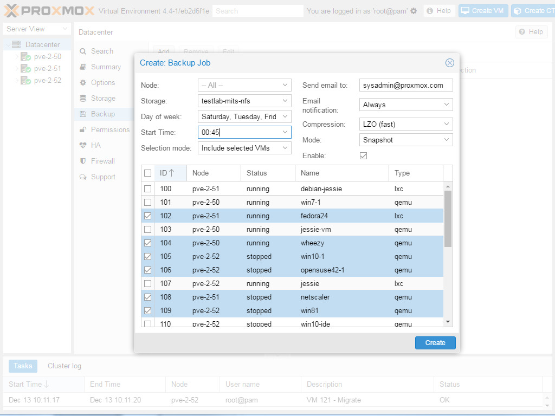Open the user settings gear icon
This screenshot has height=416, width=555.
414,11
